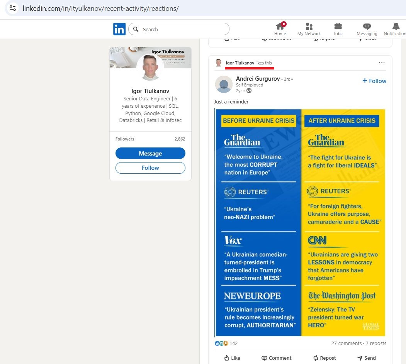Screen dimensions: 406x364
Task: Open the post's three-dot options menu
Action: point(382,63)
